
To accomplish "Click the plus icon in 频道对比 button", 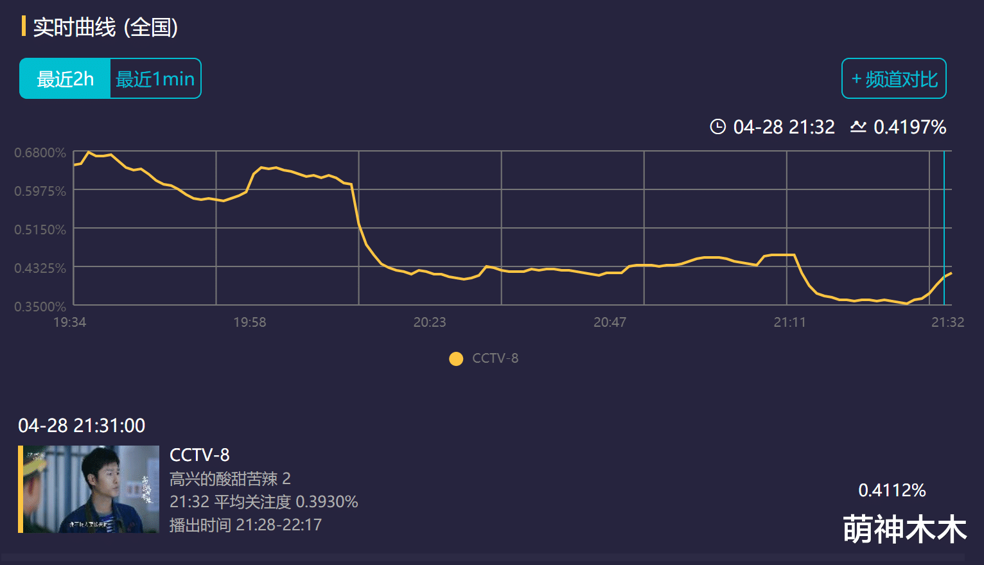I will pos(856,78).
